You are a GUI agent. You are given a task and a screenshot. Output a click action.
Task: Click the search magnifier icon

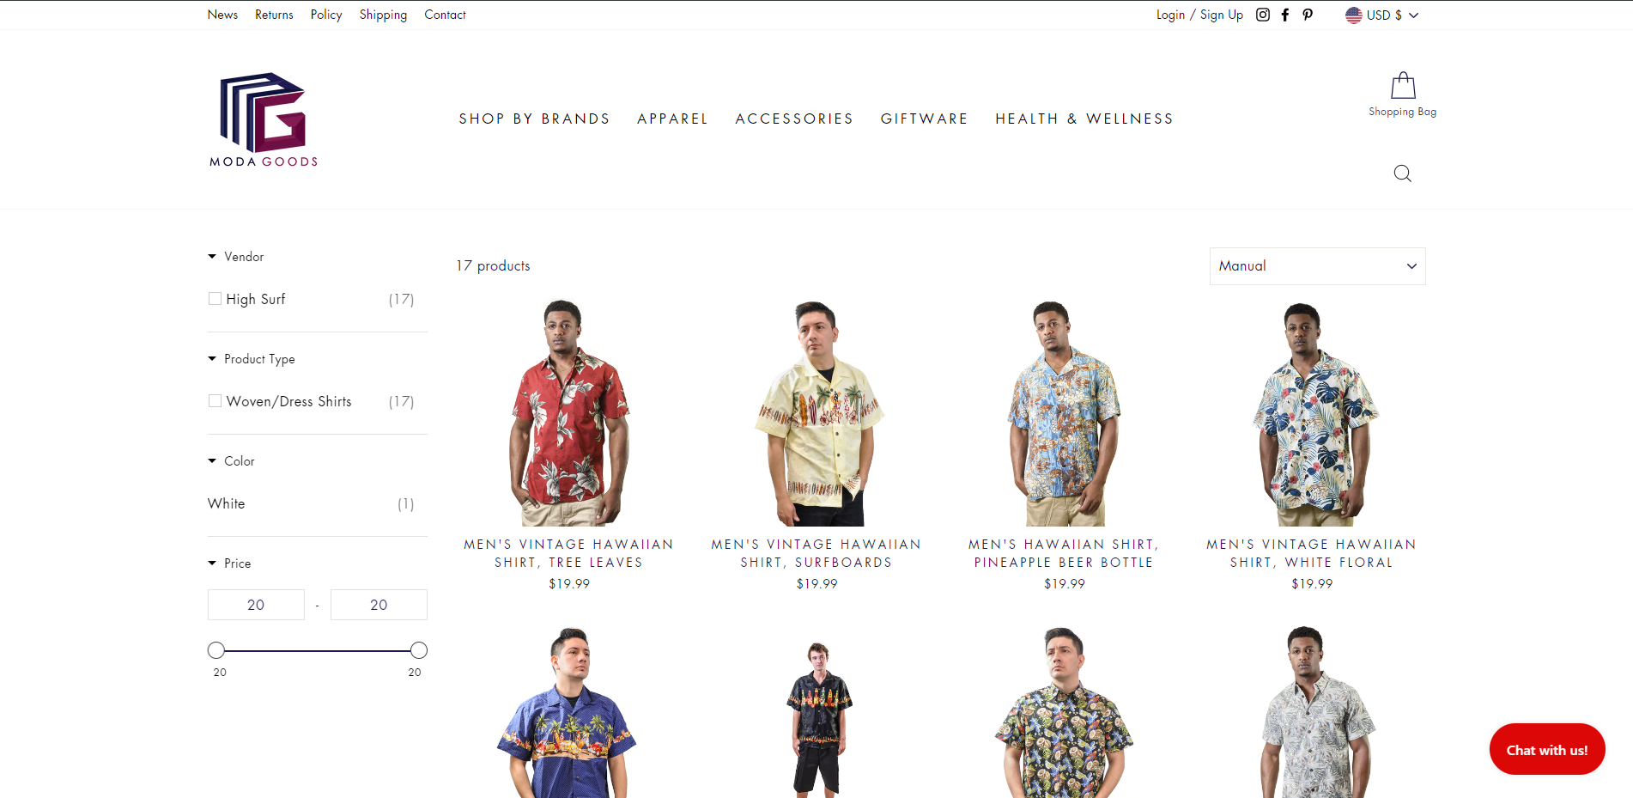pyautogui.click(x=1403, y=174)
